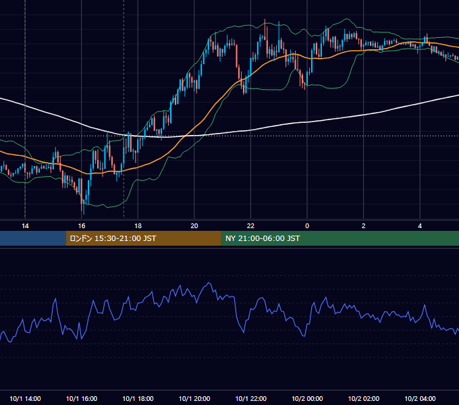Click the 10/1 18:00 date label
The image size is (459, 405).
pos(138,398)
